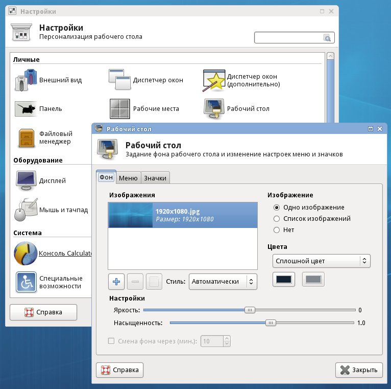Viewport: 391px width, 389px height.
Task: Click the Закрыть button
Action: tap(359, 370)
